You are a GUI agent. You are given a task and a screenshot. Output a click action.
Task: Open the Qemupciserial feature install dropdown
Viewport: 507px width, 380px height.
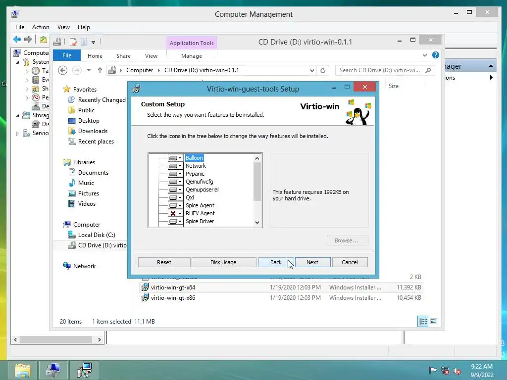pos(176,190)
